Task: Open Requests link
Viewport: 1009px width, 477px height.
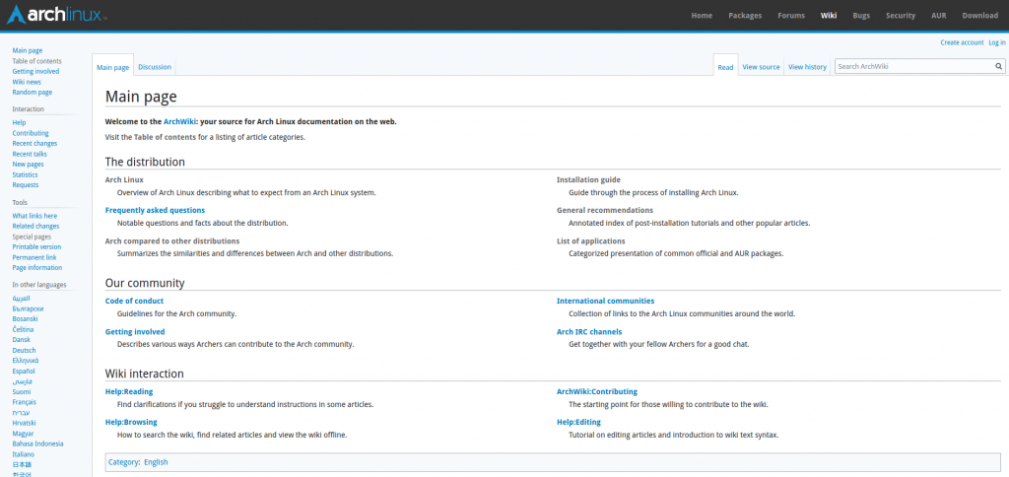Action: pos(25,184)
